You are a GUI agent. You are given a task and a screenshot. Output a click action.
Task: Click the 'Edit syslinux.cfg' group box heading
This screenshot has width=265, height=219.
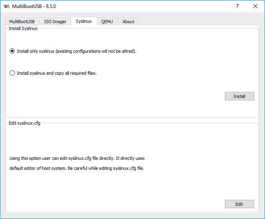pos(25,123)
